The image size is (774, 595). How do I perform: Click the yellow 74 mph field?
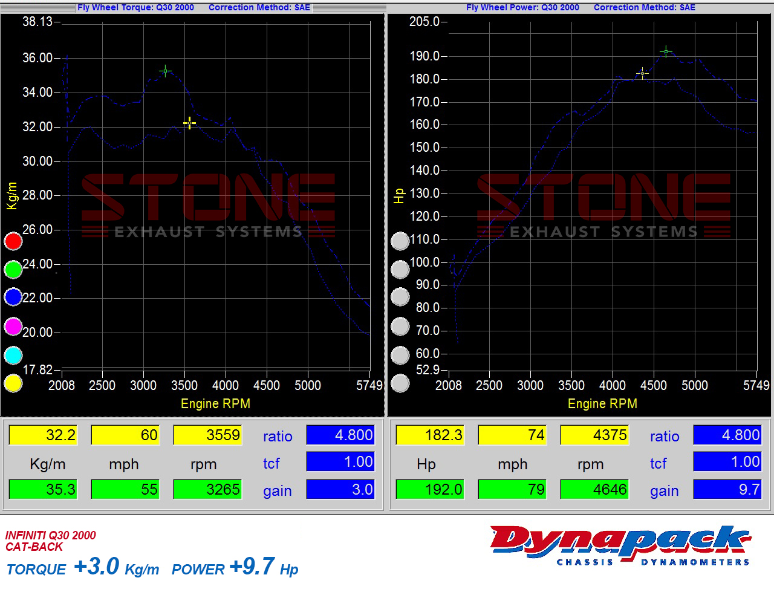click(513, 435)
